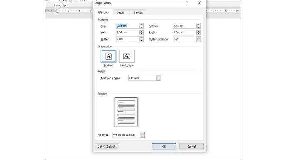Click the Left margin input field
Screen dimensions: 286x160
(128, 32)
